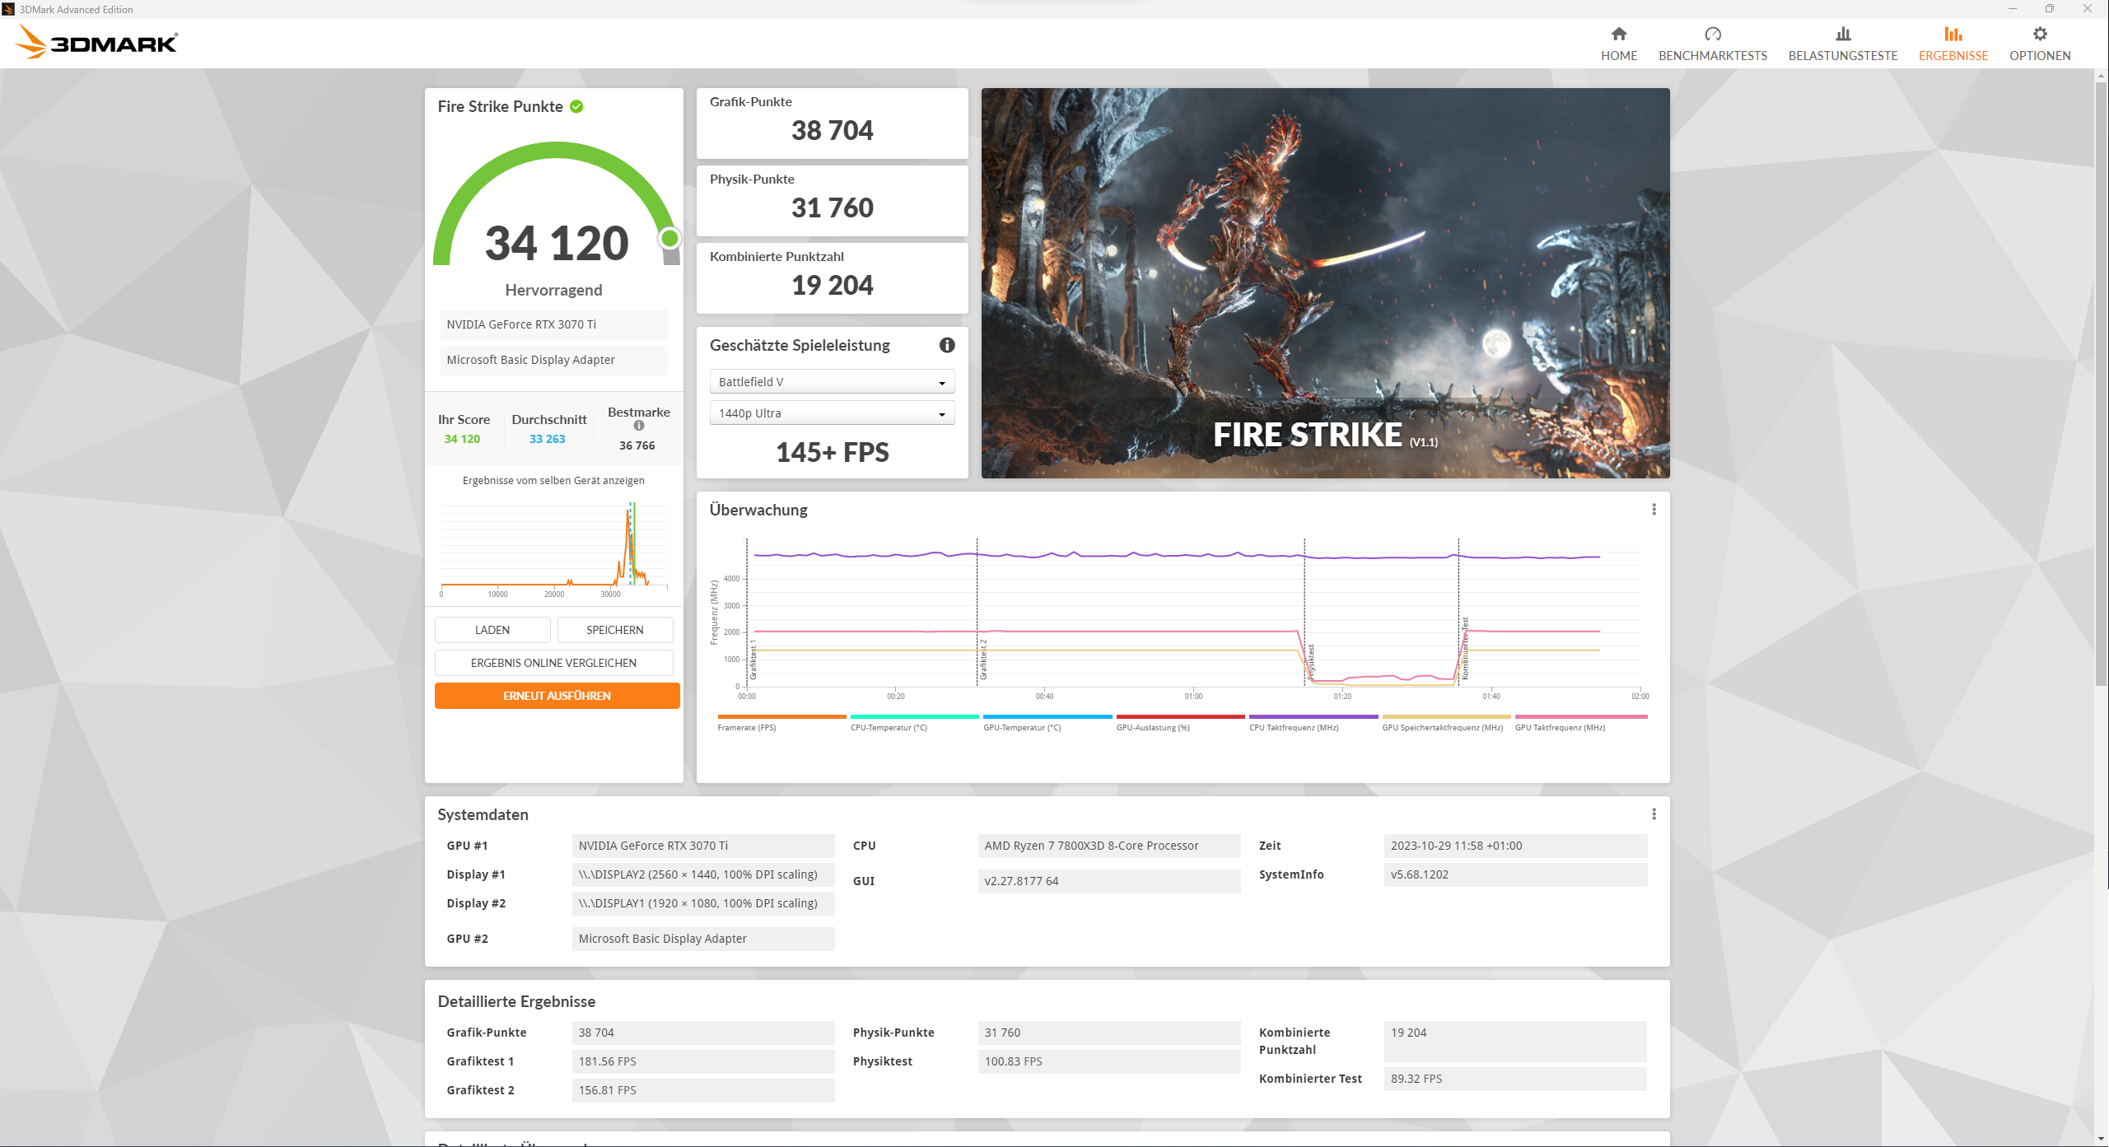Switch to the ERGEBNISSE section
This screenshot has height=1147, width=2109.
click(1953, 55)
